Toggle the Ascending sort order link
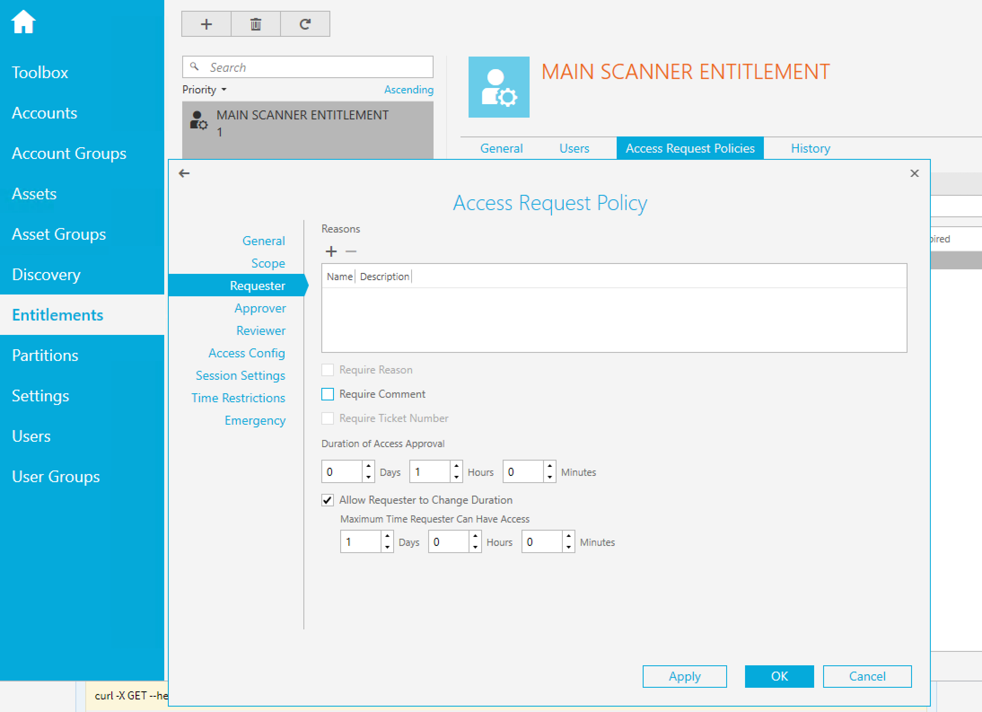This screenshot has width=982, height=712. click(408, 90)
